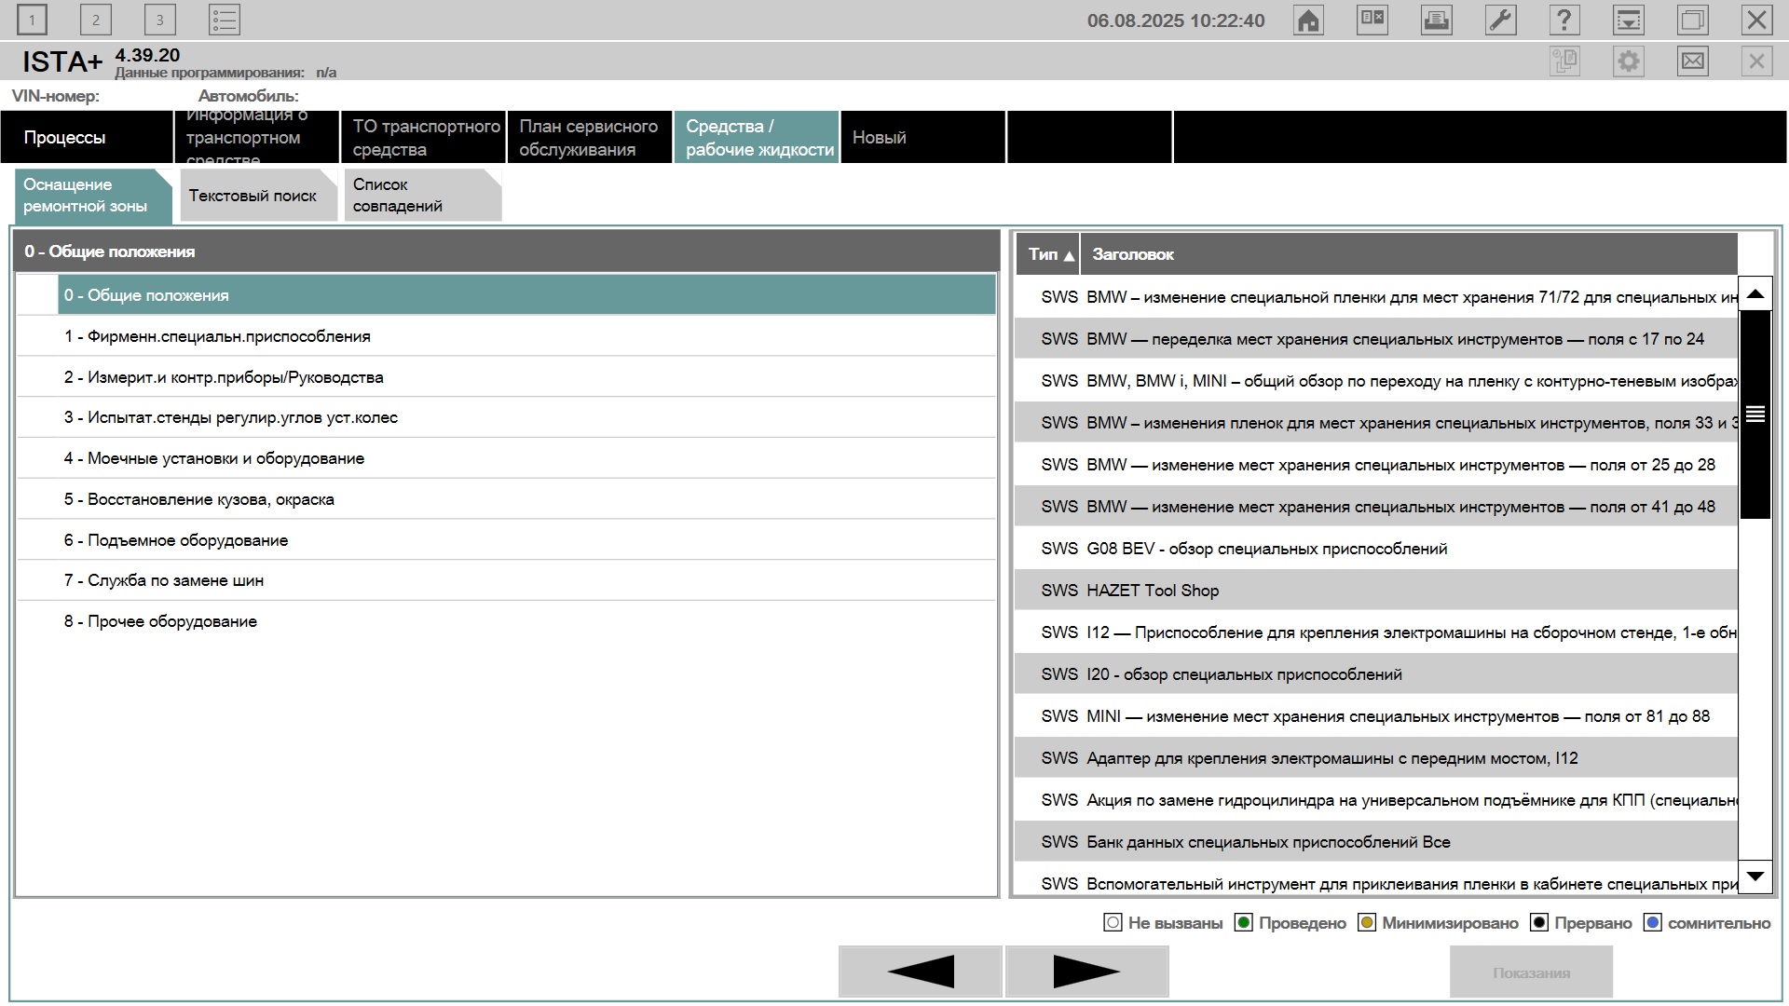Open the Процессы tab
This screenshot has width=1789, height=1006.
[x=87, y=137]
